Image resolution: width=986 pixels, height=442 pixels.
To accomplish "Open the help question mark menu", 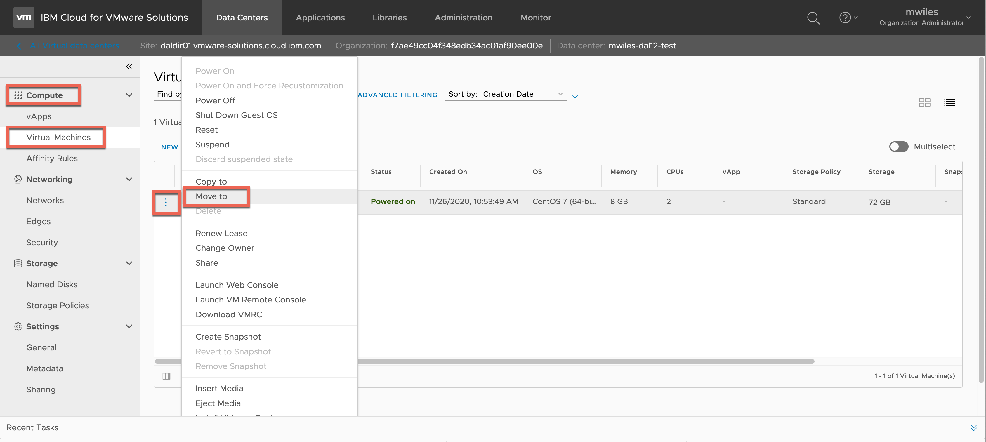I will (x=845, y=18).
